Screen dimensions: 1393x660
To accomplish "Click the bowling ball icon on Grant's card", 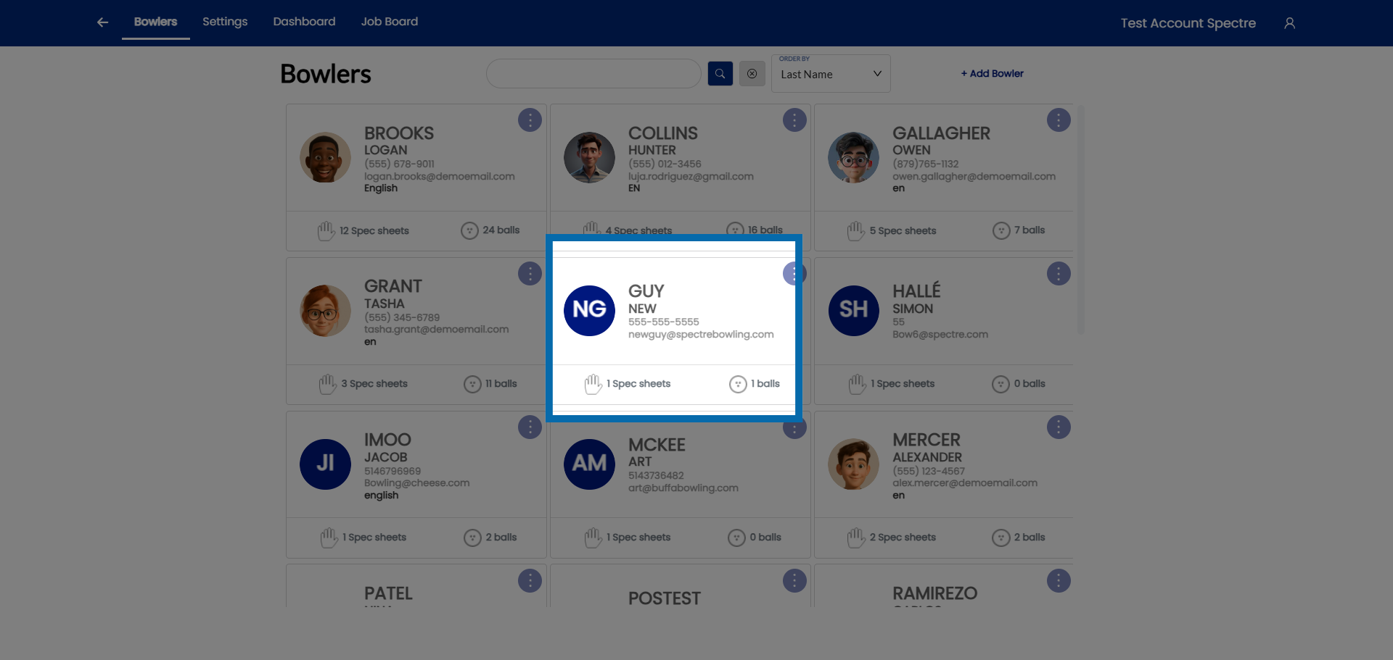I will pos(472,384).
